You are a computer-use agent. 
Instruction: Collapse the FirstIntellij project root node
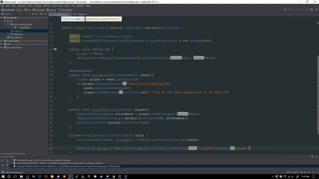point(1,18)
